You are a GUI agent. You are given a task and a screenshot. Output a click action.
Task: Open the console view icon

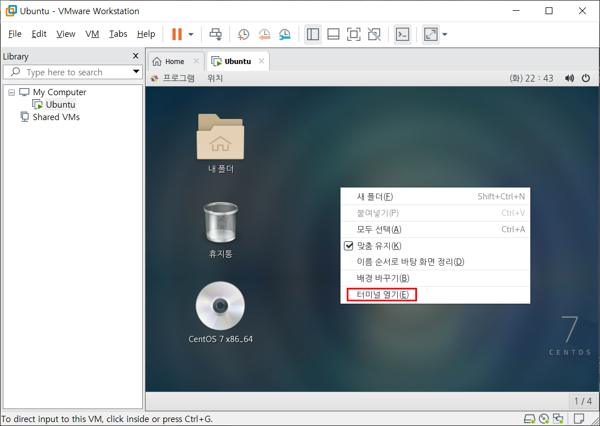click(x=402, y=34)
